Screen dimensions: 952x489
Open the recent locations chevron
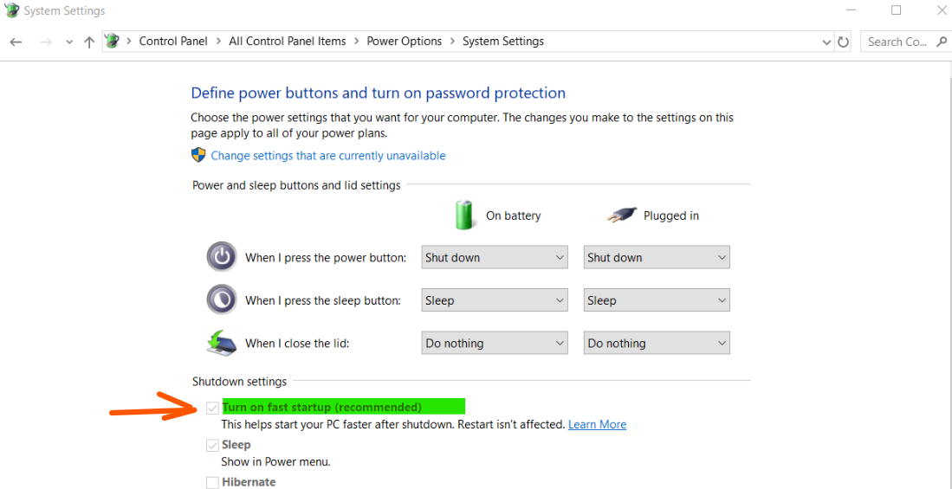(69, 42)
